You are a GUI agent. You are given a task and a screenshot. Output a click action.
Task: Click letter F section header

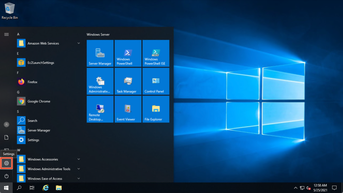click(18, 73)
